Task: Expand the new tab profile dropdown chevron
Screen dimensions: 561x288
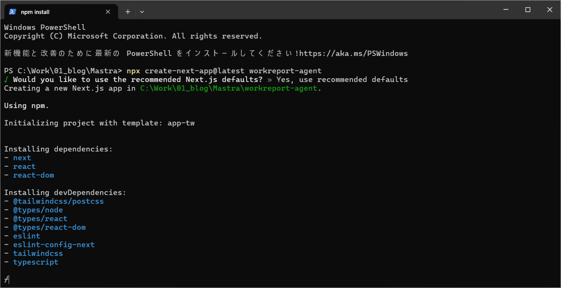Action: point(142,12)
